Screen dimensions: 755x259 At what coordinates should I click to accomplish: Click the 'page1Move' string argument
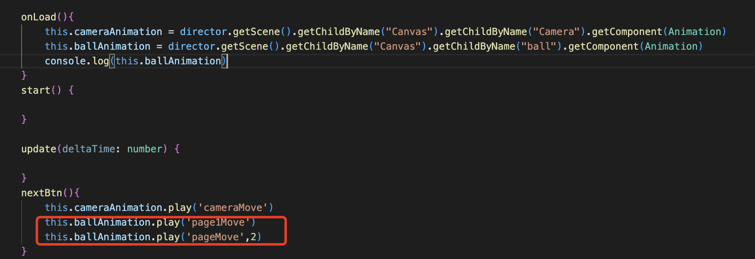[218, 222]
